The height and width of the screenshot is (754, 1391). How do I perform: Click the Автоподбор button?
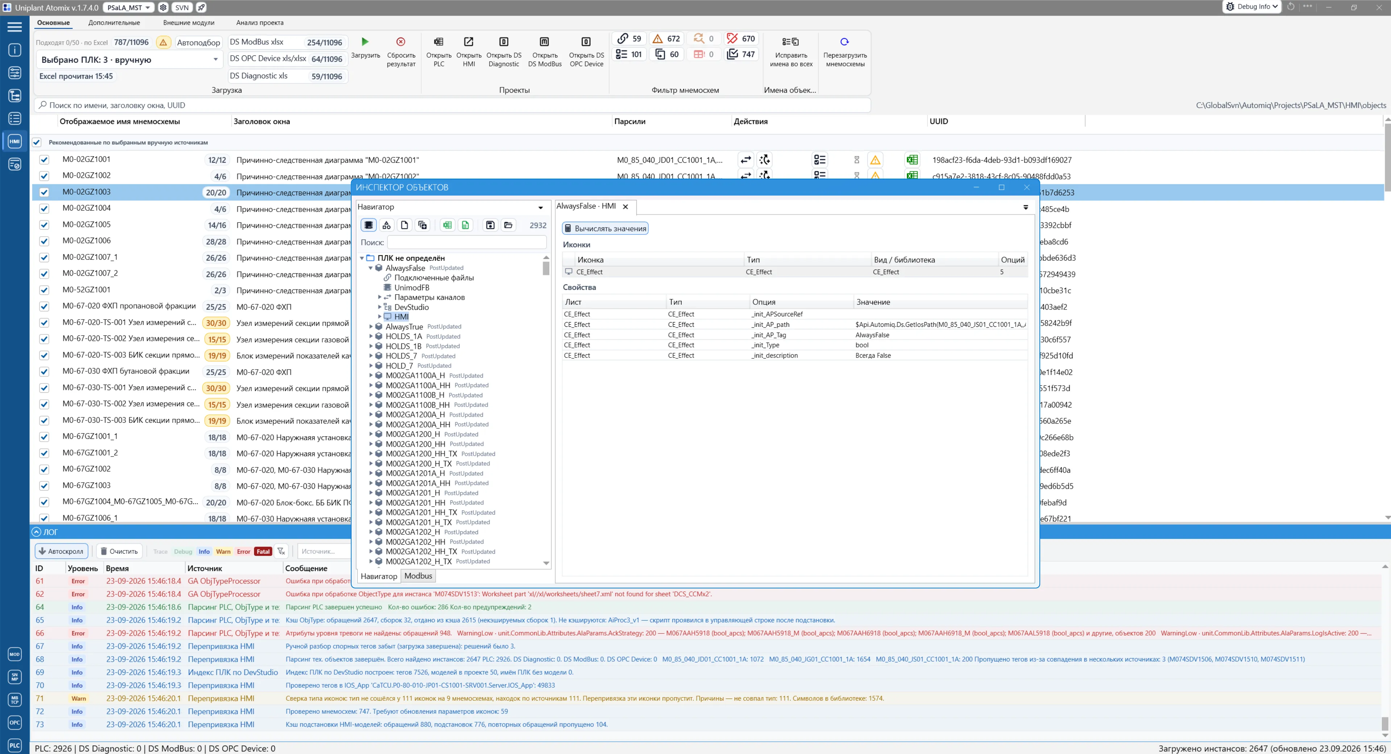point(198,42)
